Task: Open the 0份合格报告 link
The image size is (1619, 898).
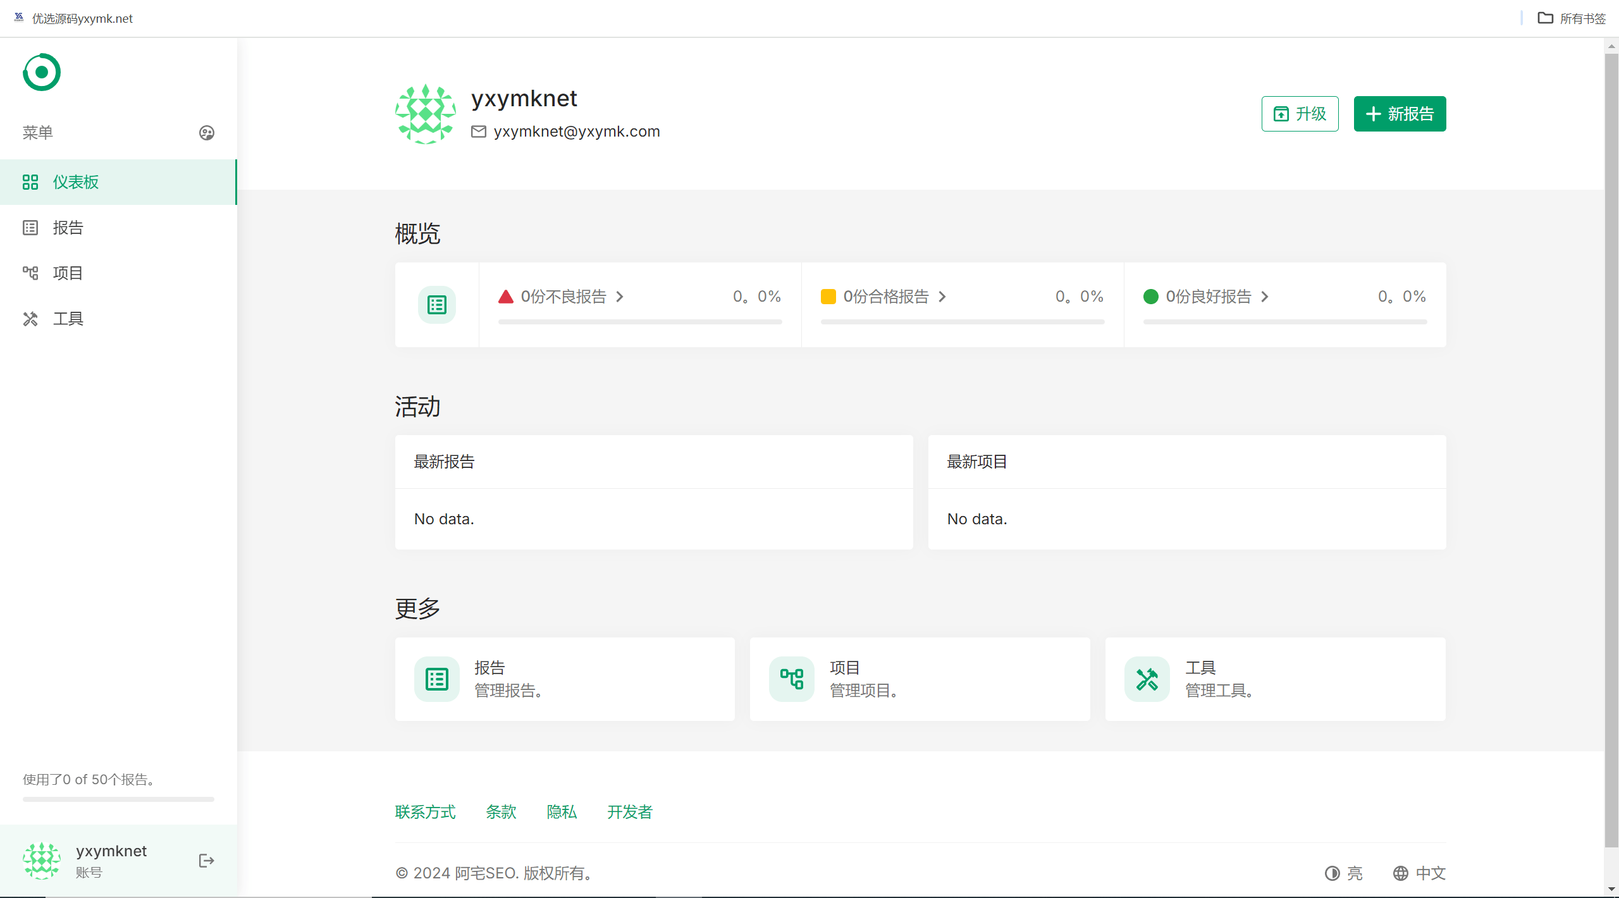Action: coord(886,297)
